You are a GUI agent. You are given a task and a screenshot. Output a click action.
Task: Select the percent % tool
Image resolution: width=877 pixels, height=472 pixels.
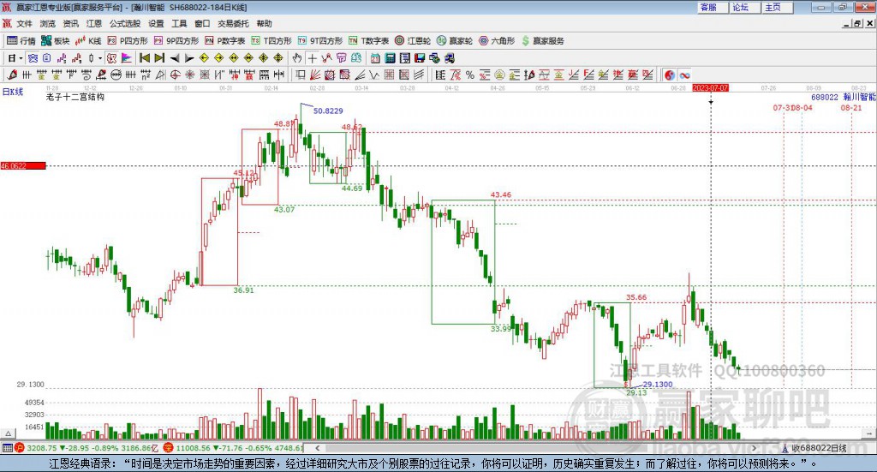[x=470, y=75]
